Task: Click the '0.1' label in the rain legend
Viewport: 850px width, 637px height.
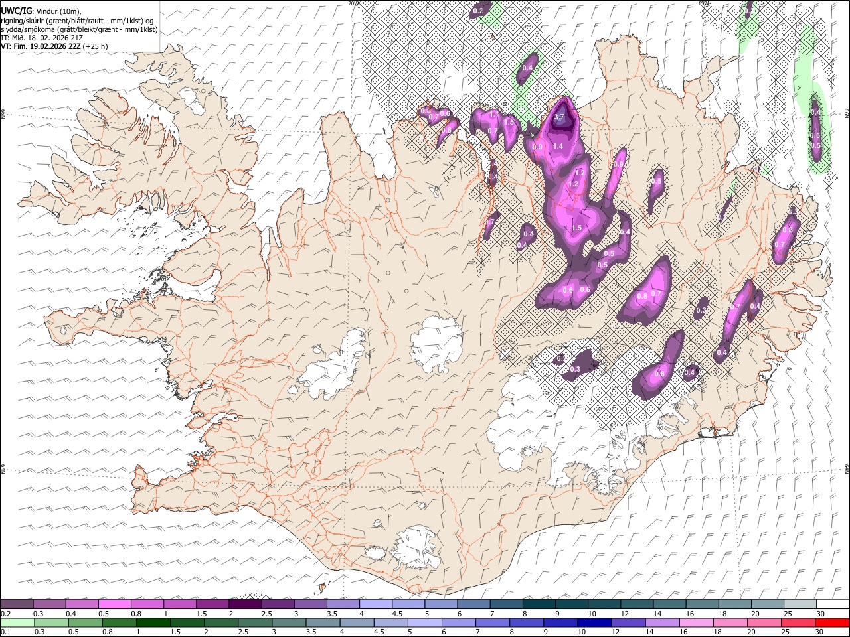Action: pyautogui.click(x=5, y=632)
